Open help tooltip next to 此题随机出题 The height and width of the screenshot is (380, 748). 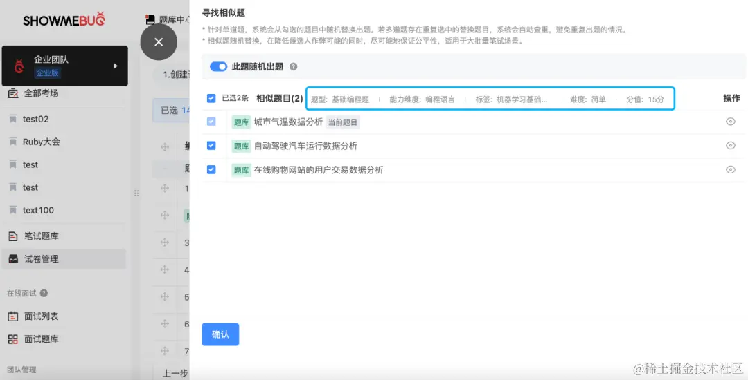click(x=294, y=66)
